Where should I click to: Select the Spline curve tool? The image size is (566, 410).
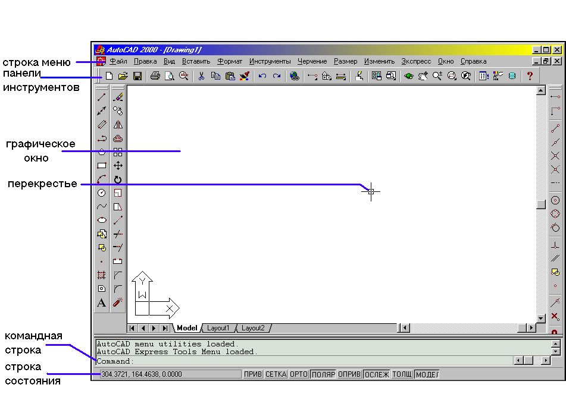coord(102,206)
